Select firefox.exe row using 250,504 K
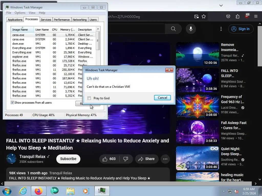262x196 pixels. click(x=47, y=70)
